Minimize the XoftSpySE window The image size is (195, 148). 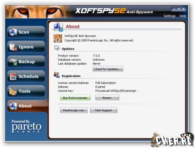point(174,9)
